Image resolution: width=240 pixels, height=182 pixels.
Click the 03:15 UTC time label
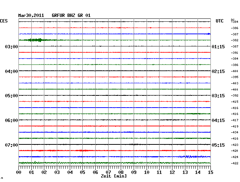[218, 96]
